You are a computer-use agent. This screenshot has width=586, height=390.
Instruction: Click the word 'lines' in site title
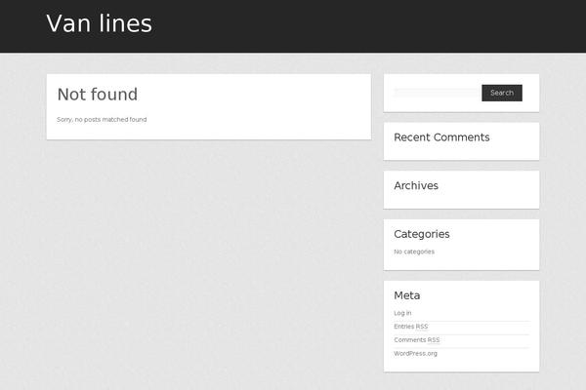[x=126, y=24]
